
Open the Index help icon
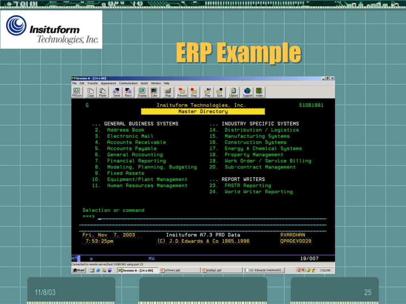coord(259,92)
